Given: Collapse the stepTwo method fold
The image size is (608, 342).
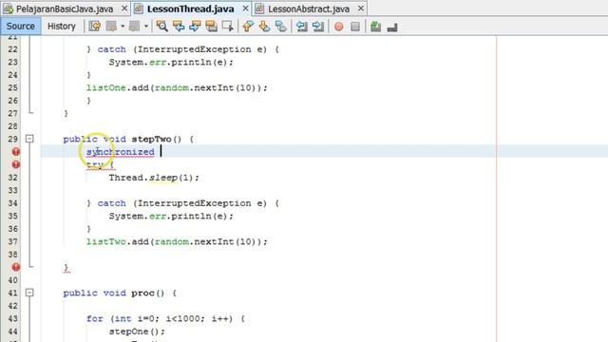Looking at the screenshot, I should 29,139.
